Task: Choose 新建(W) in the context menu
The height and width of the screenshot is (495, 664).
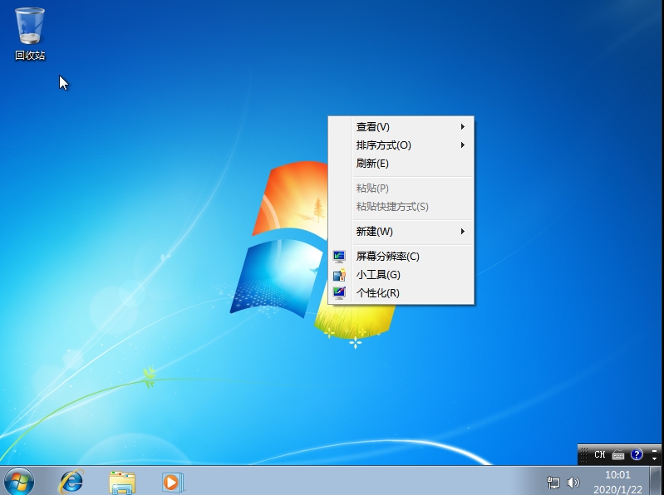Action: tap(401, 232)
